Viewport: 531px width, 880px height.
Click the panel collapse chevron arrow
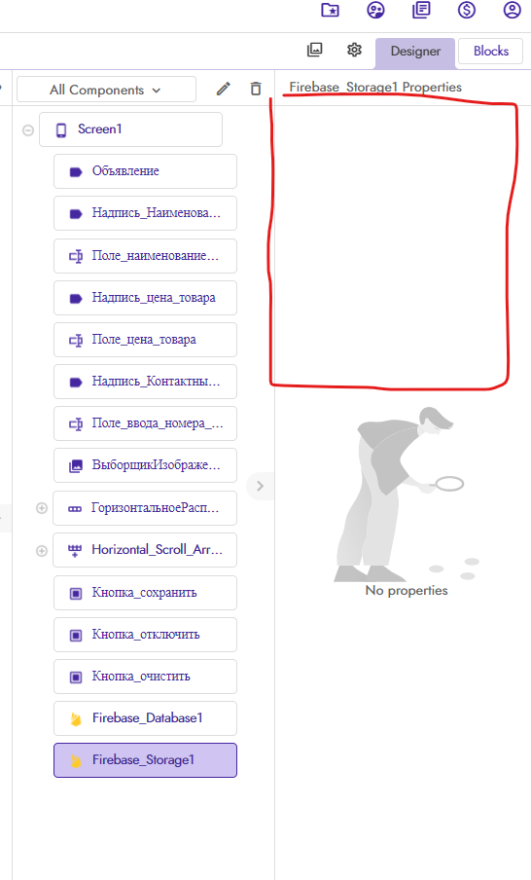pos(261,486)
